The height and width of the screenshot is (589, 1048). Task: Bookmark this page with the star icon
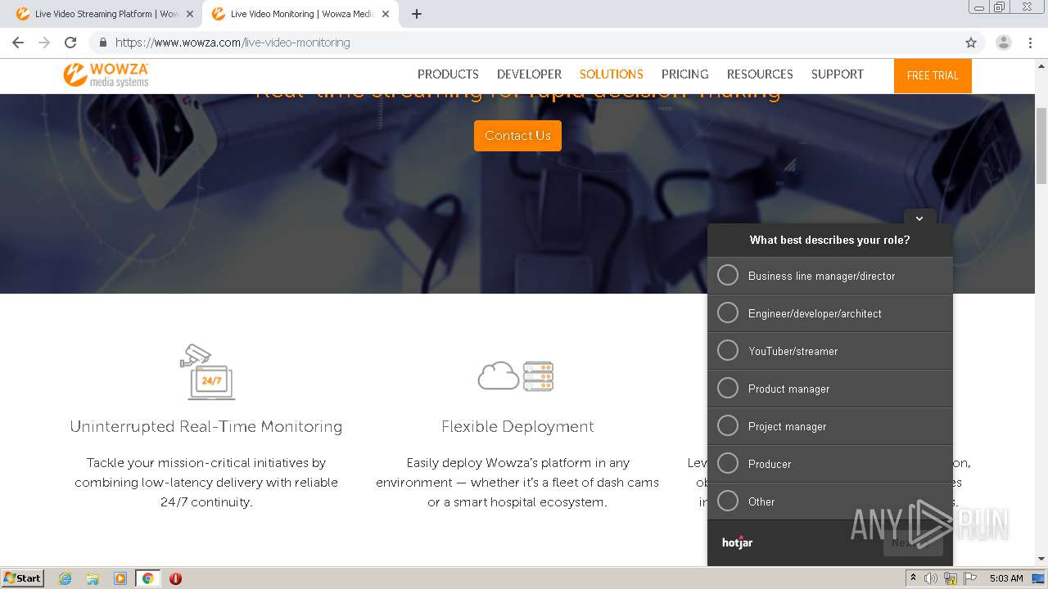click(971, 43)
